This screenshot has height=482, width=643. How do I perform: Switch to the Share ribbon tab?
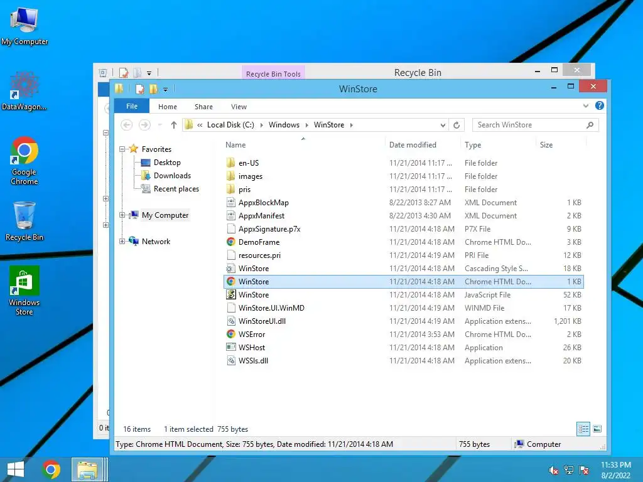[x=203, y=107]
